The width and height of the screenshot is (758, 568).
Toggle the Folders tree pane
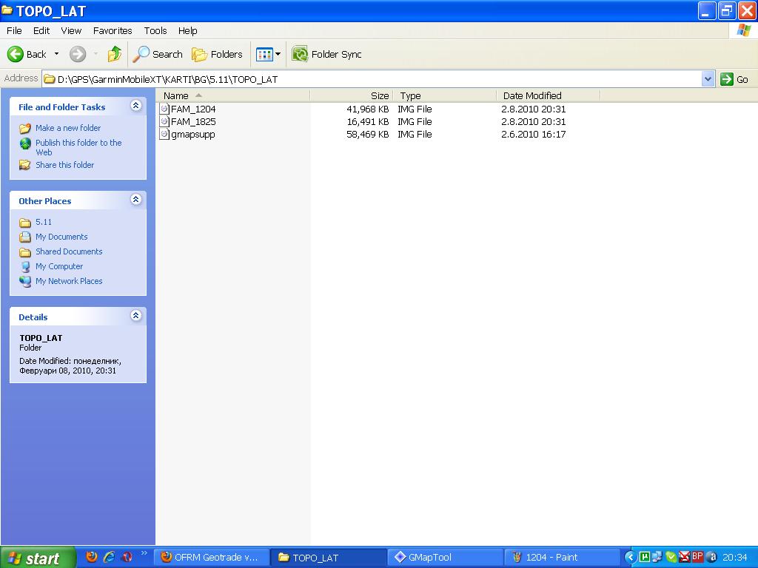pyautogui.click(x=217, y=54)
